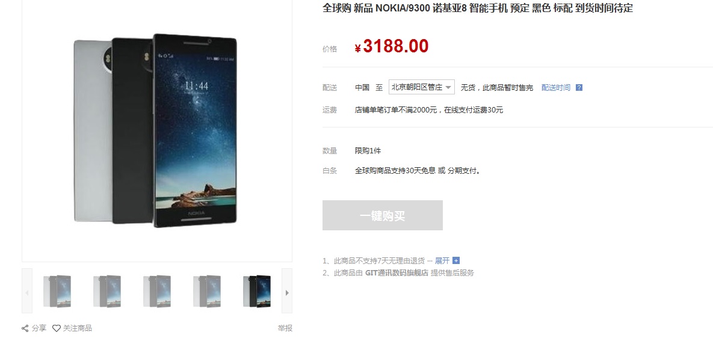Select the first phone thumbnail
The height and width of the screenshot is (347, 713).
pyautogui.click(x=57, y=291)
